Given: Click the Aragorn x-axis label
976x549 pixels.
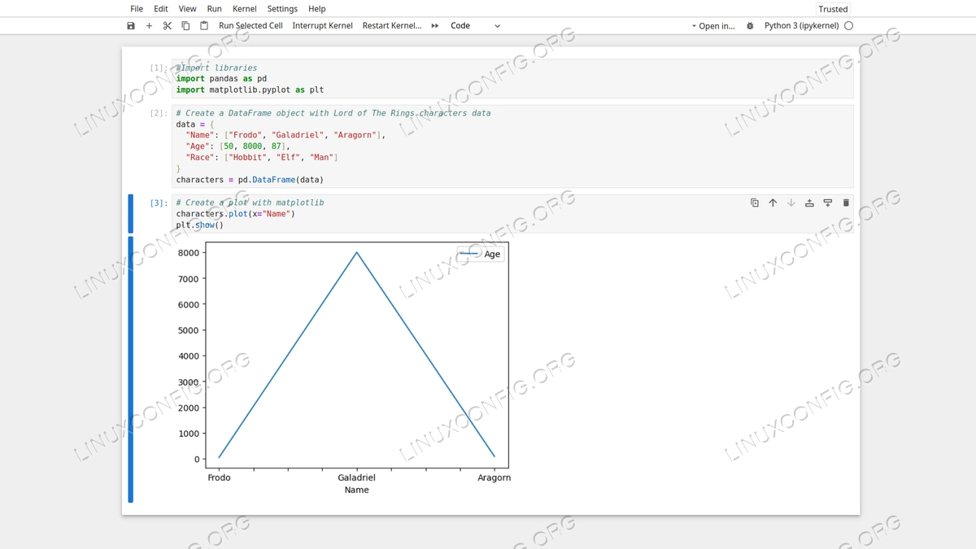Looking at the screenshot, I should pyautogui.click(x=494, y=478).
